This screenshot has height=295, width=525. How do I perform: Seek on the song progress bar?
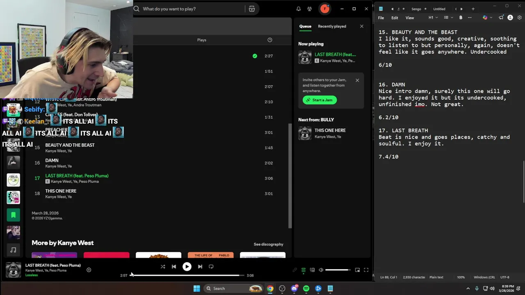pos(187,275)
